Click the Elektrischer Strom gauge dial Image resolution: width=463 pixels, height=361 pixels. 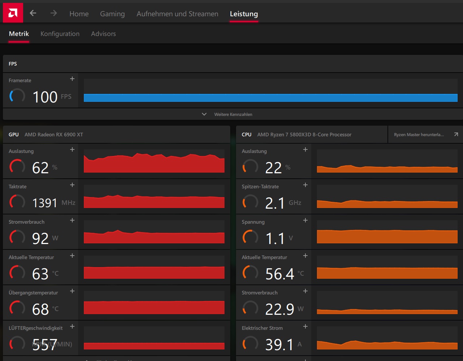point(250,343)
